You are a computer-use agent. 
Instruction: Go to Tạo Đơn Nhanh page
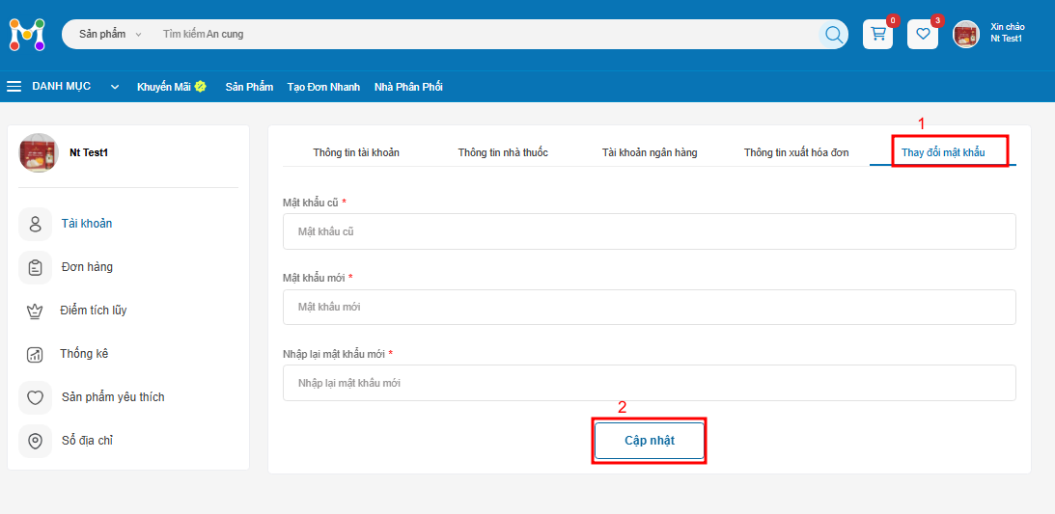(x=323, y=87)
